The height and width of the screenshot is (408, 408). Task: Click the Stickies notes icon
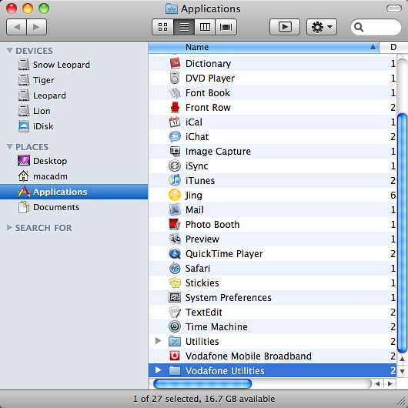coord(175,283)
